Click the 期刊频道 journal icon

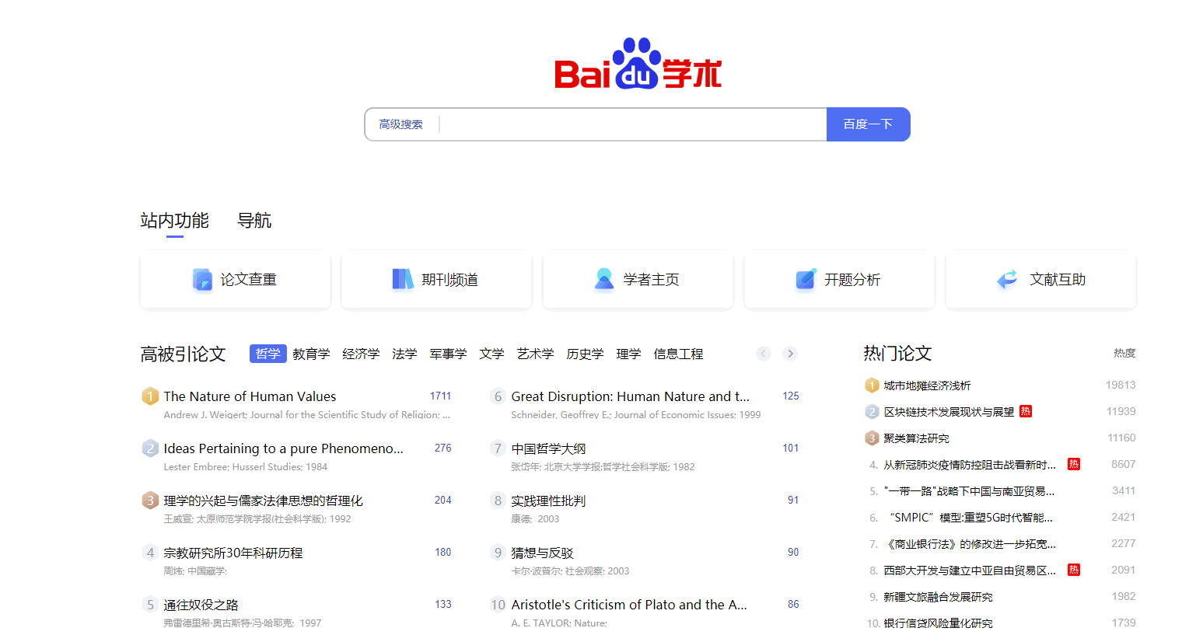[403, 279]
